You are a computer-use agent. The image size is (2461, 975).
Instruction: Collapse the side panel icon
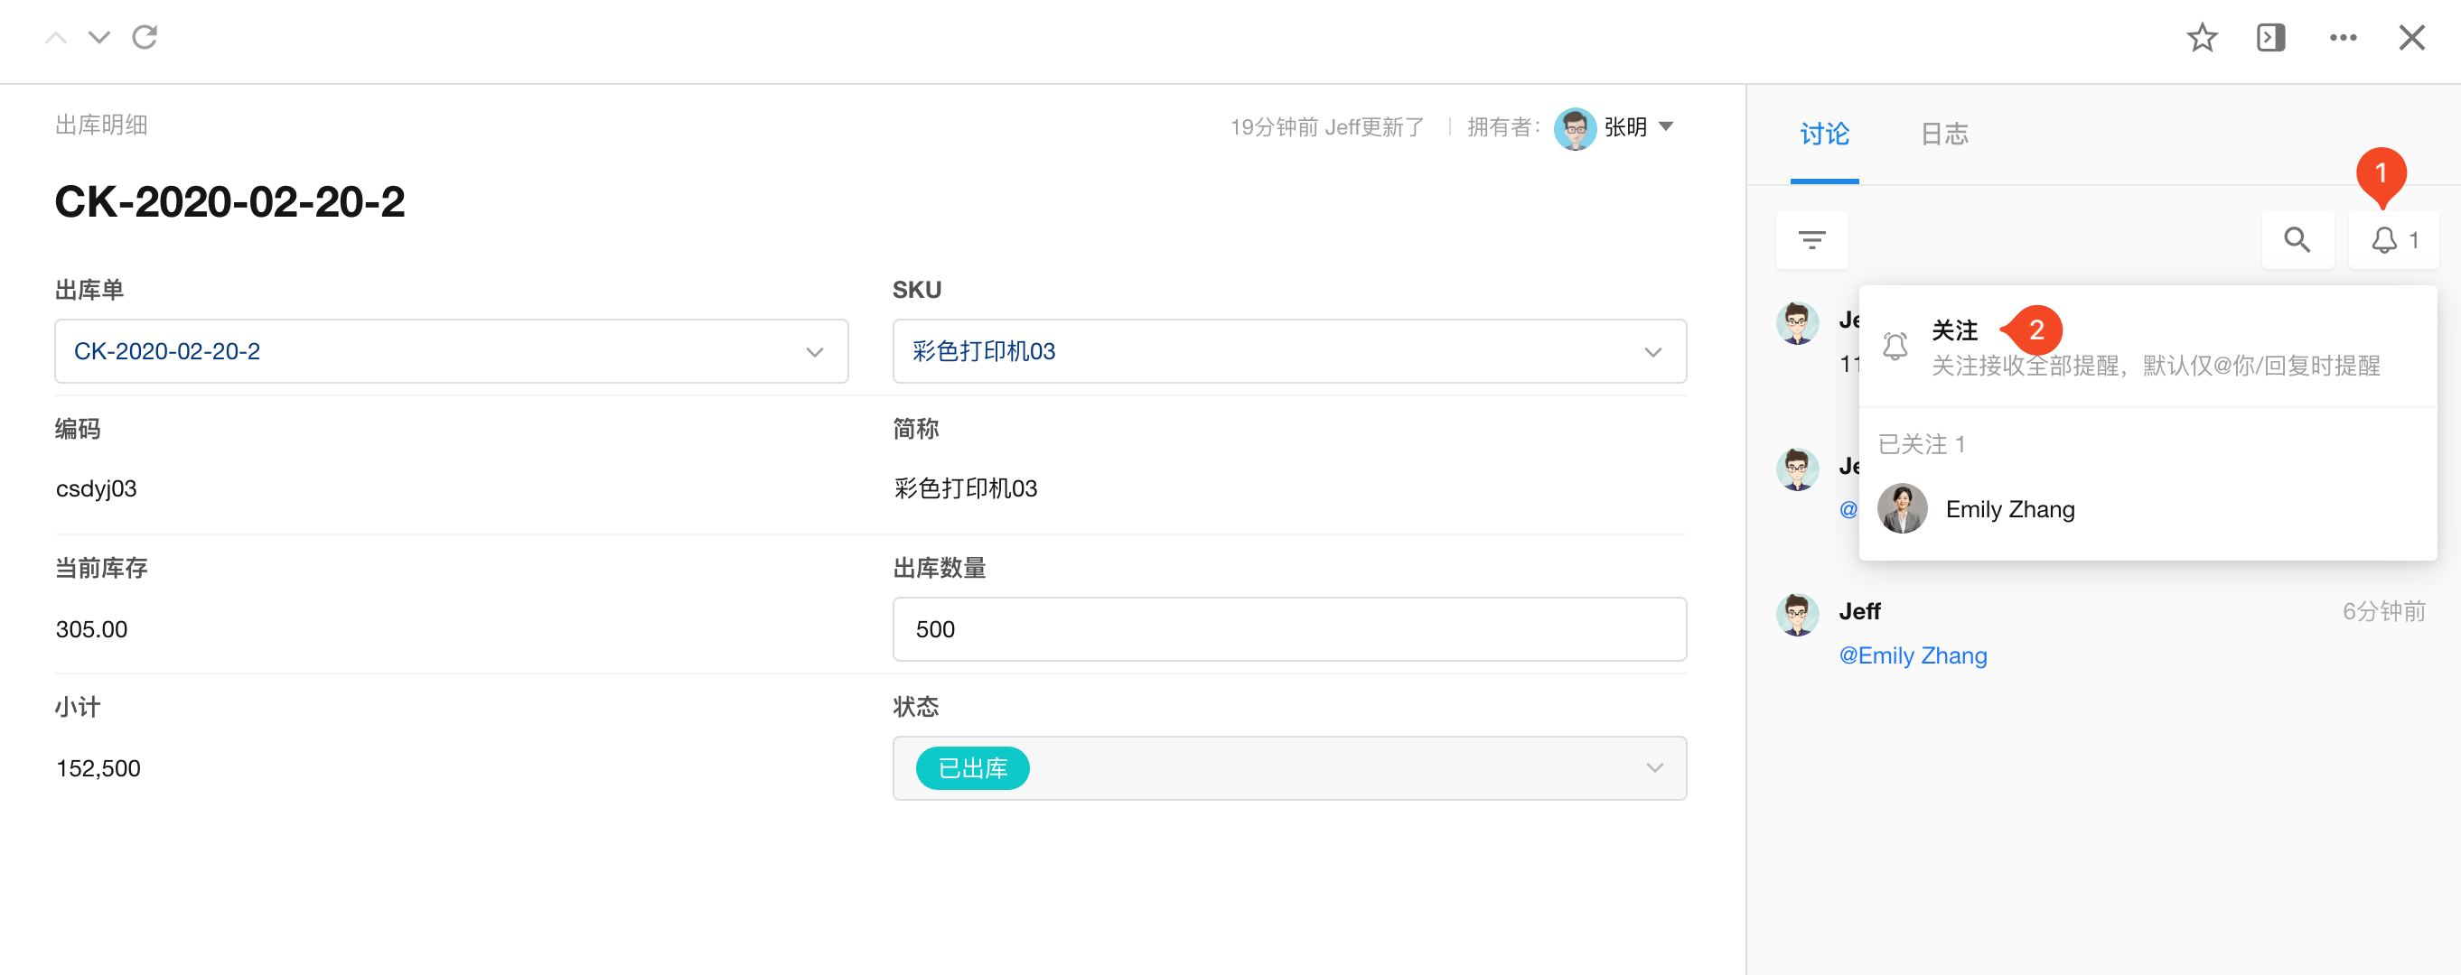[2270, 37]
